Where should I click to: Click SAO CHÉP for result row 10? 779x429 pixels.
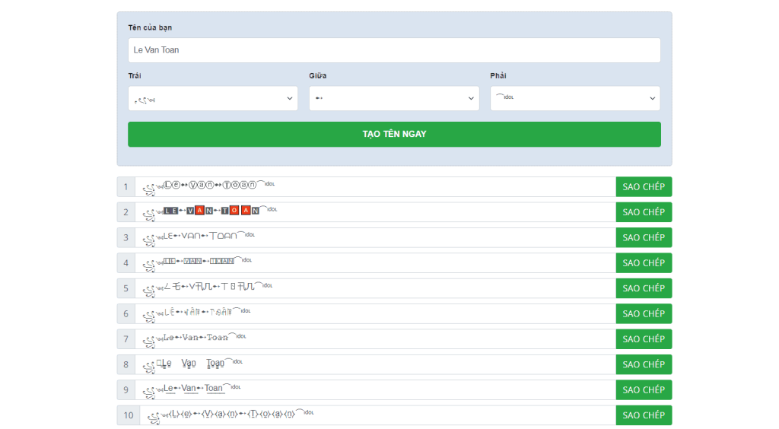tap(644, 415)
